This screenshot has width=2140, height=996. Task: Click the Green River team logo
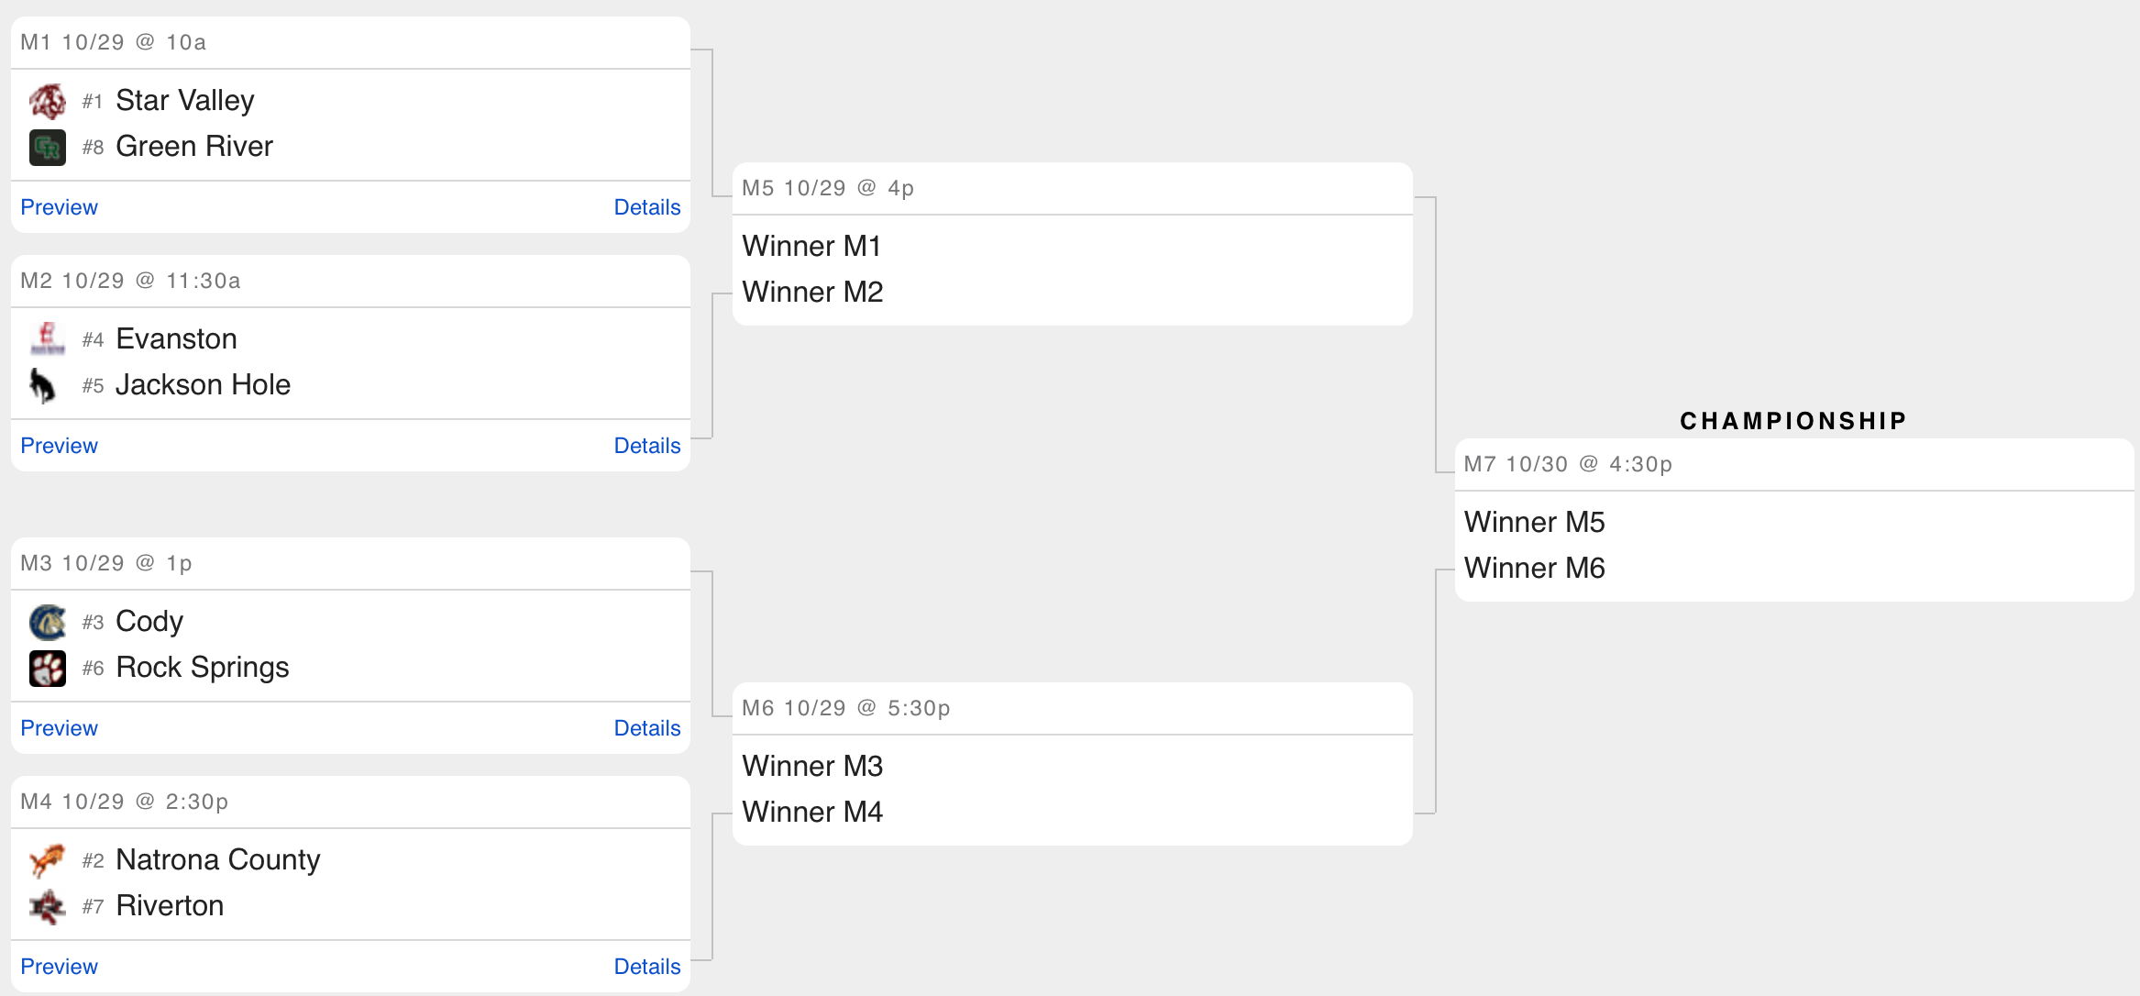coord(48,148)
